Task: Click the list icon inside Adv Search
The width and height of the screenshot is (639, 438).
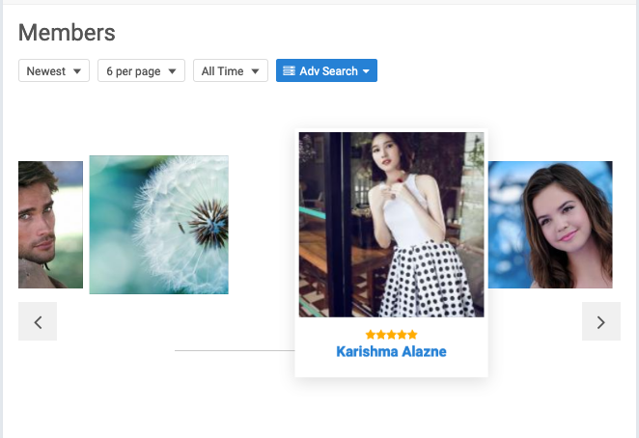Action: pyautogui.click(x=289, y=71)
